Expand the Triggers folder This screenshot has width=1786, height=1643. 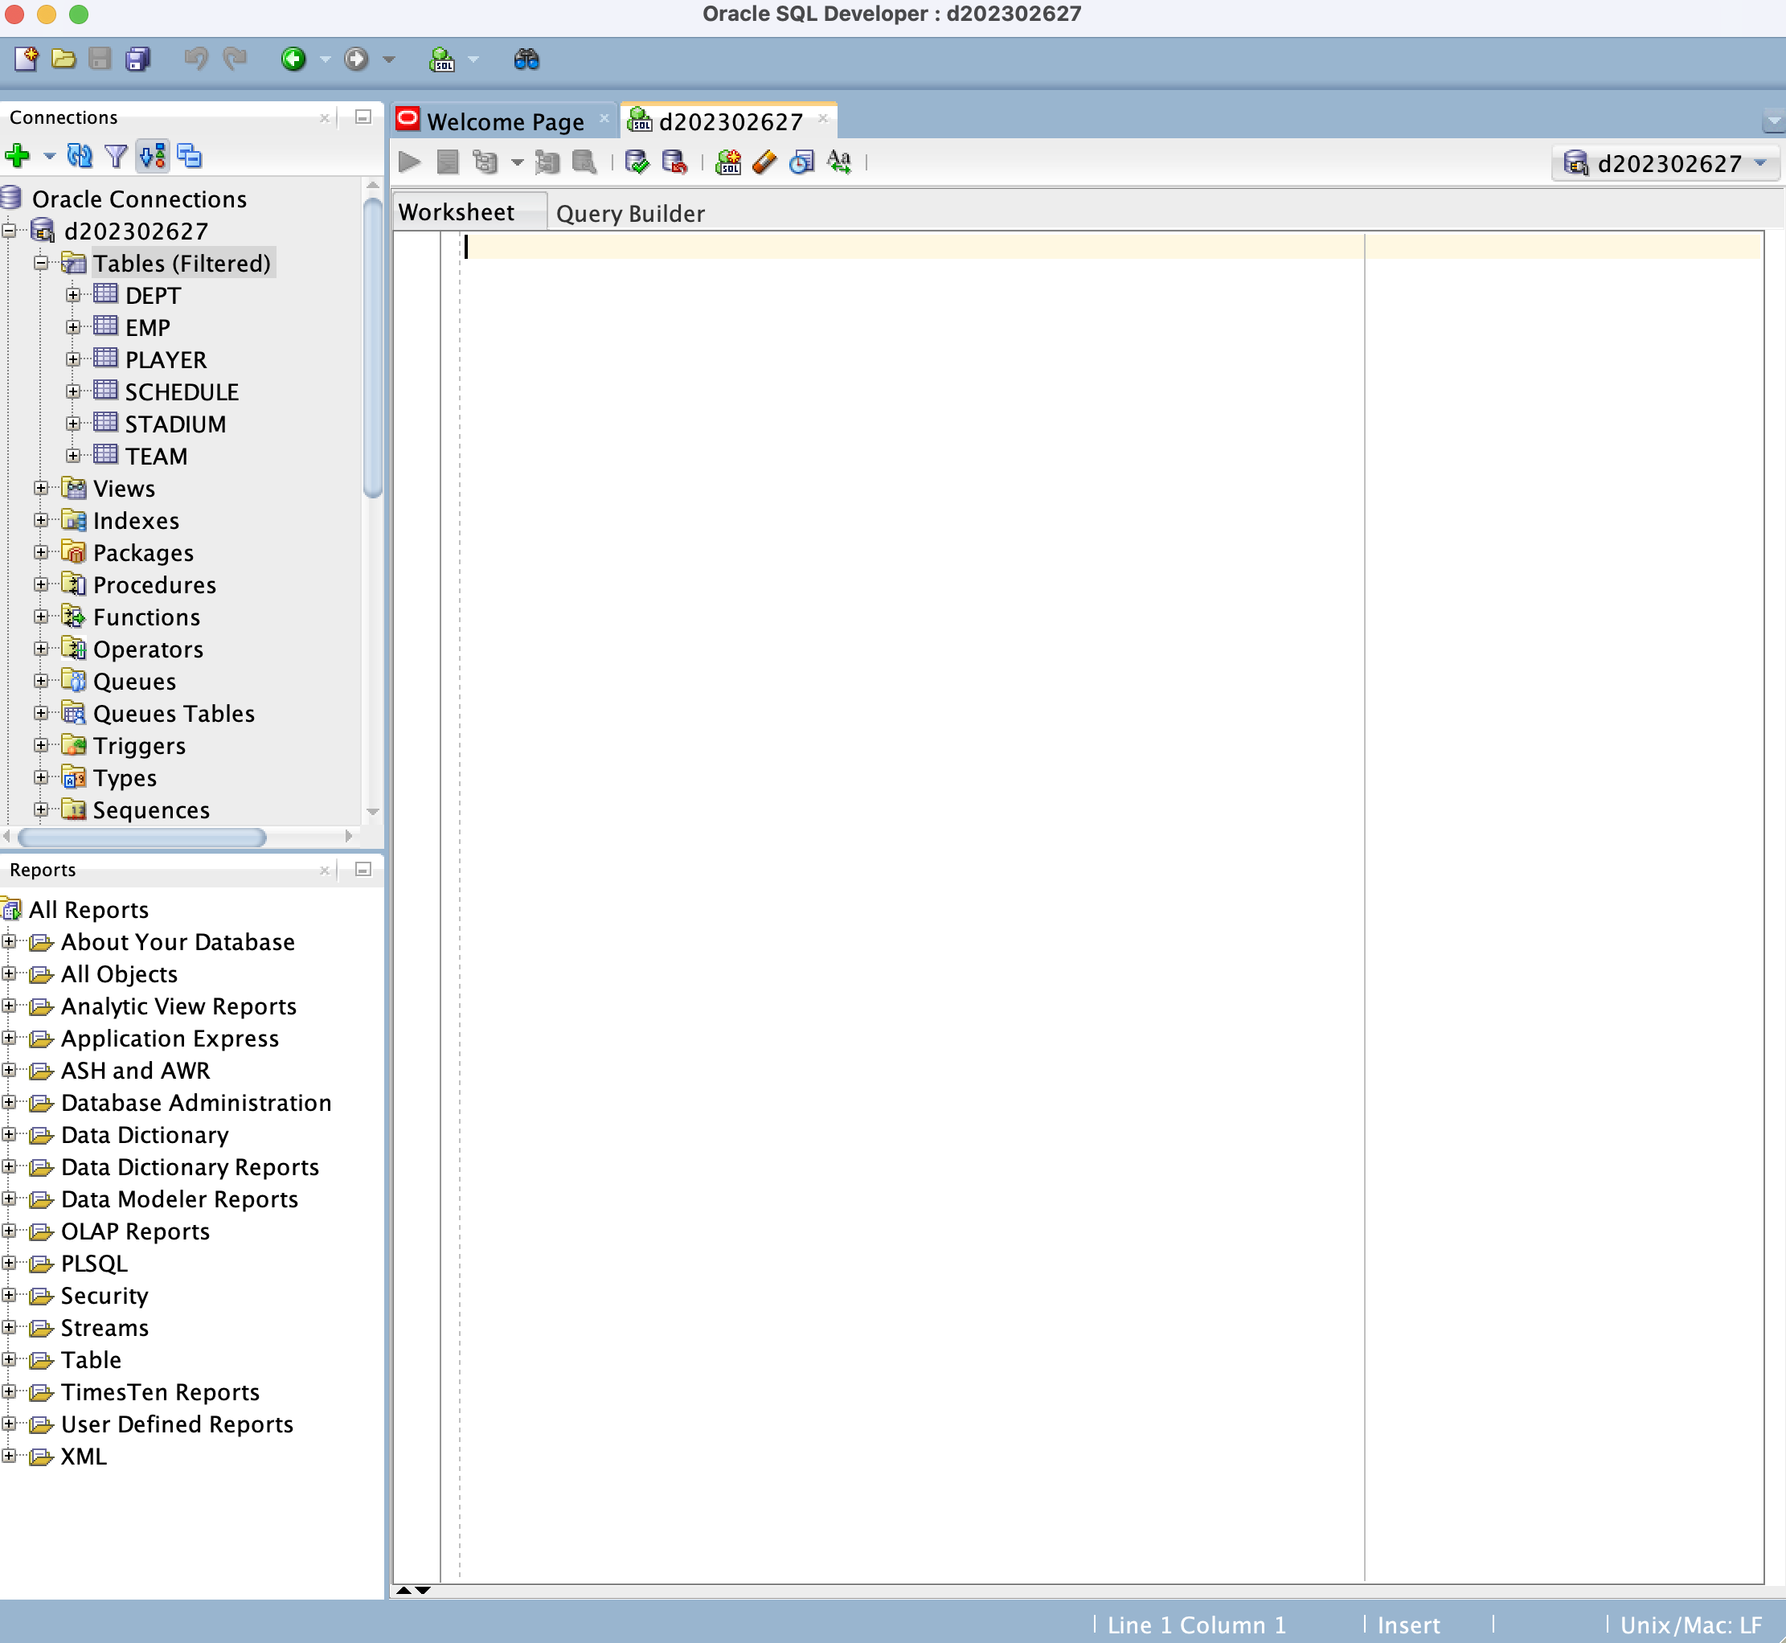point(41,745)
